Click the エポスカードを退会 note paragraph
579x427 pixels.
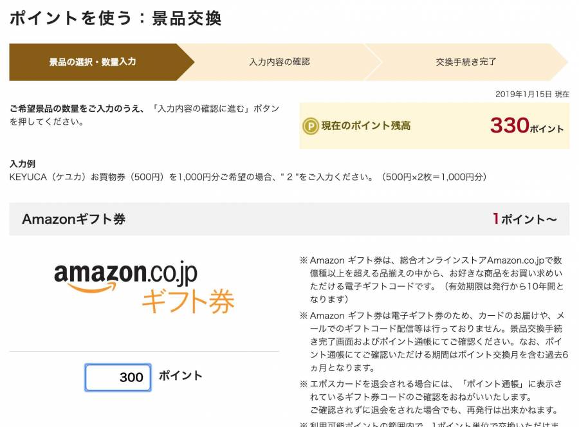[x=430, y=397]
